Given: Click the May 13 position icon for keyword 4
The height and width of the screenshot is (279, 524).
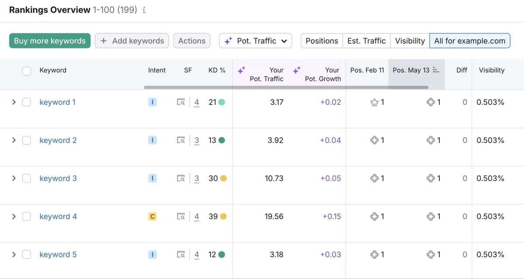Looking at the screenshot, I should pyautogui.click(x=431, y=216).
